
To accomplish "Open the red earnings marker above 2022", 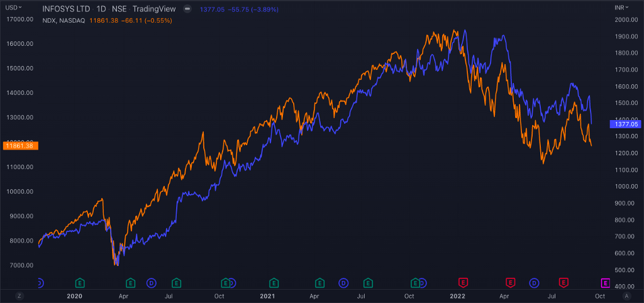I will click(464, 282).
